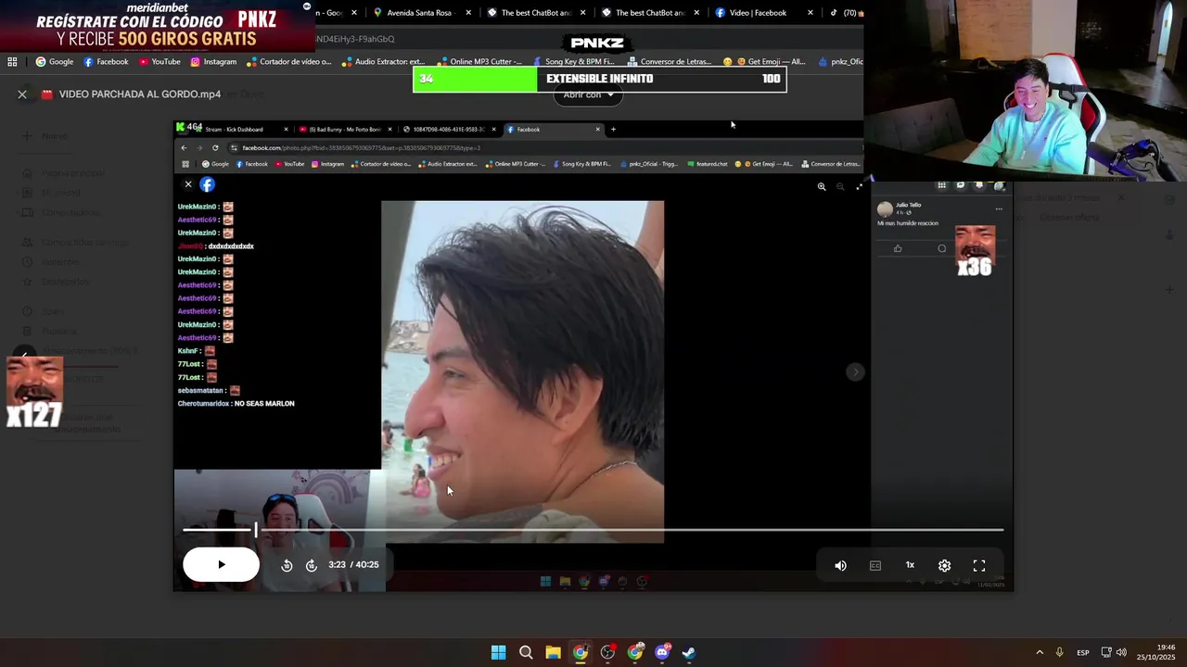Screen dimensions: 1187x667
Task: Open File Explorer from the taskbar
Action: (553, 652)
